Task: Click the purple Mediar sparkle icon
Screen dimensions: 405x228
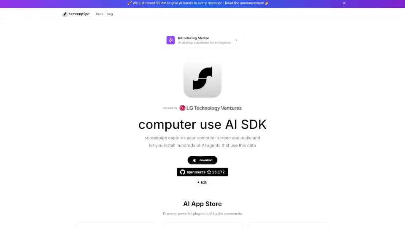Action: (x=170, y=40)
